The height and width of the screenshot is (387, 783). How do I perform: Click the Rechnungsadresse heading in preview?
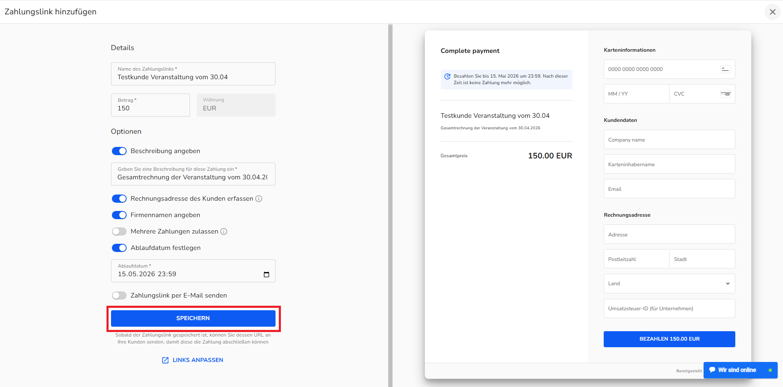pos(627,215)
